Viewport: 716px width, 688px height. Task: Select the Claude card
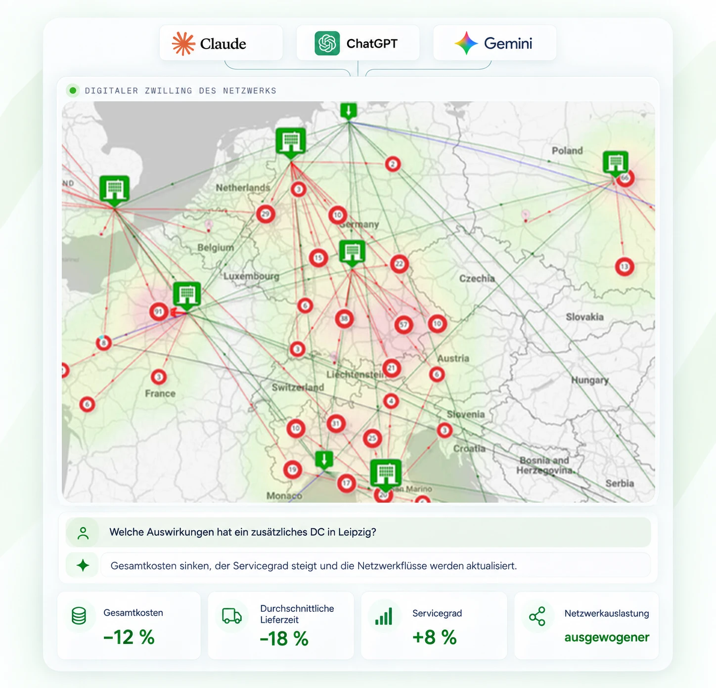pyautogui.click(x=221, y=43)
